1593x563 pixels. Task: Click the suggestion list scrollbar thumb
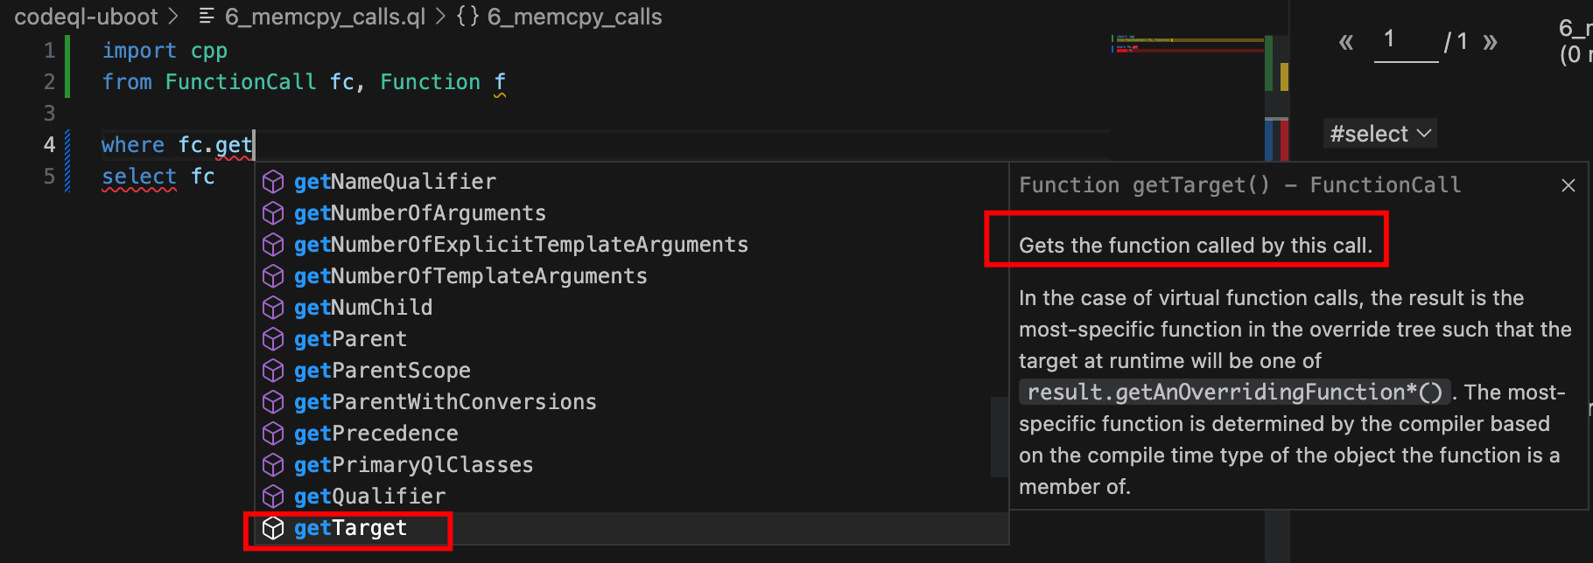click(1000, 437)
